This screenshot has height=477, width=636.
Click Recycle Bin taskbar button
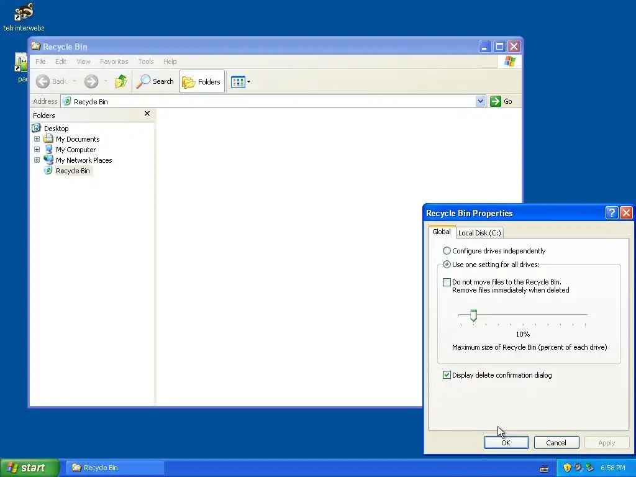click(x=115, y=468)
